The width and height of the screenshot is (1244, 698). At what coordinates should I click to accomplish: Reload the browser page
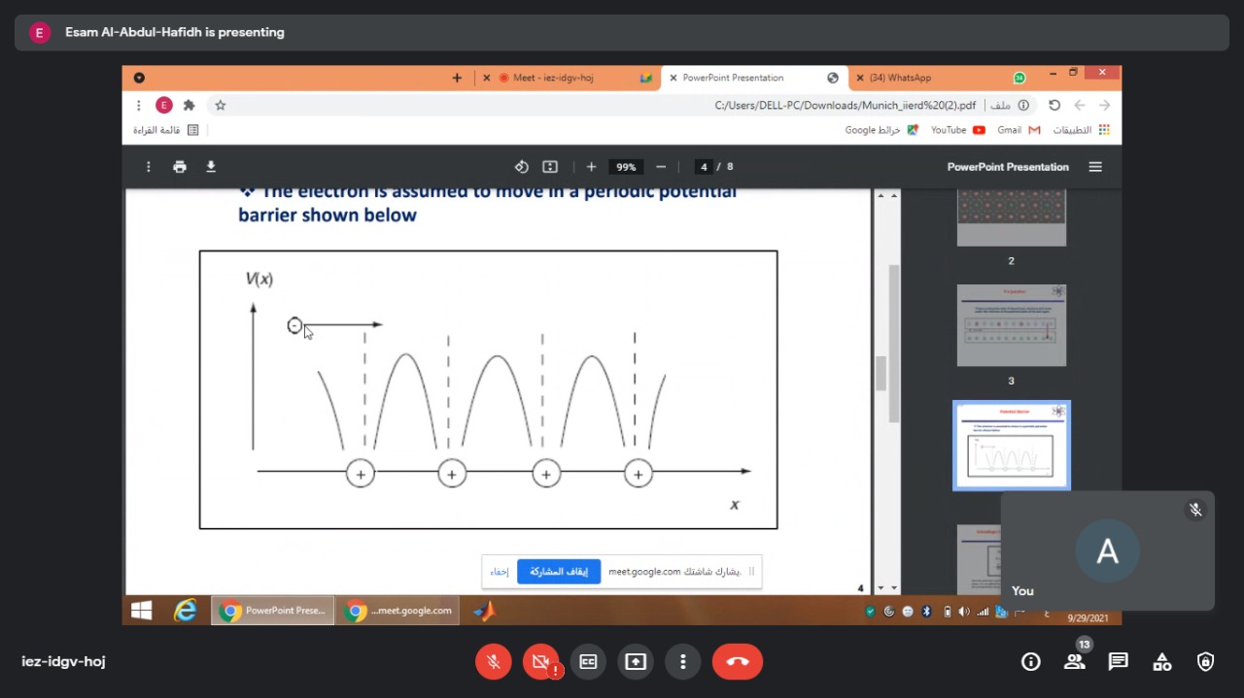(x=1054, y=105)
